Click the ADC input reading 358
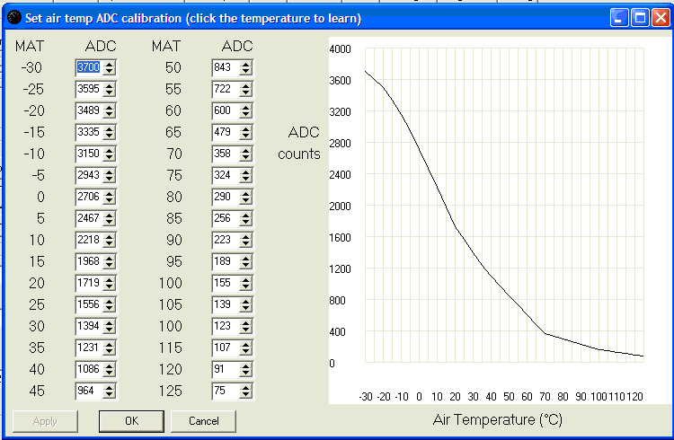Viewport: 674px width, 440px height. click(226, 154)
